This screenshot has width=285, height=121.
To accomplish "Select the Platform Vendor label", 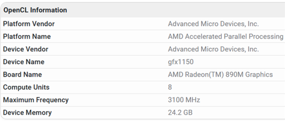I will (29, 24).
